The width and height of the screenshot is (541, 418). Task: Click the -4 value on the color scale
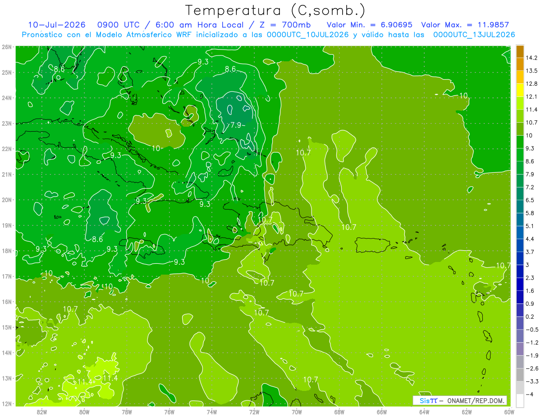click(x=531, y=395)
